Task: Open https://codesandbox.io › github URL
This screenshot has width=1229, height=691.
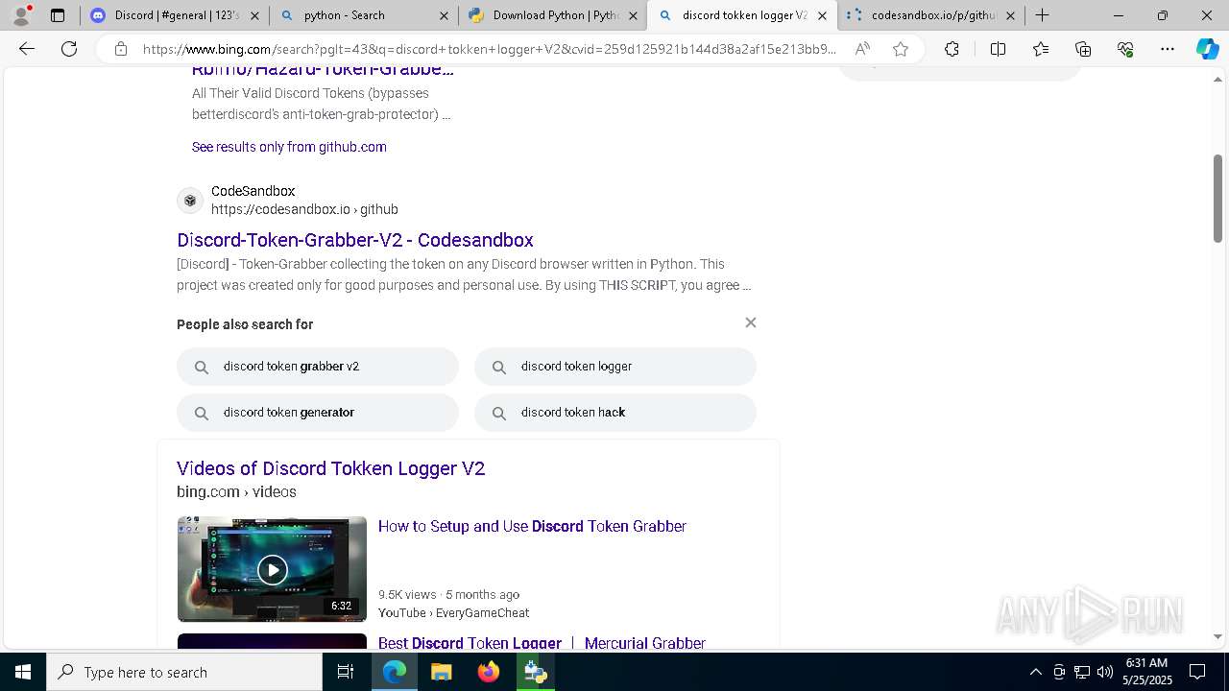Action: click(304, 209)
